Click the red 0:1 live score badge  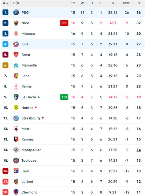(64, 23)
